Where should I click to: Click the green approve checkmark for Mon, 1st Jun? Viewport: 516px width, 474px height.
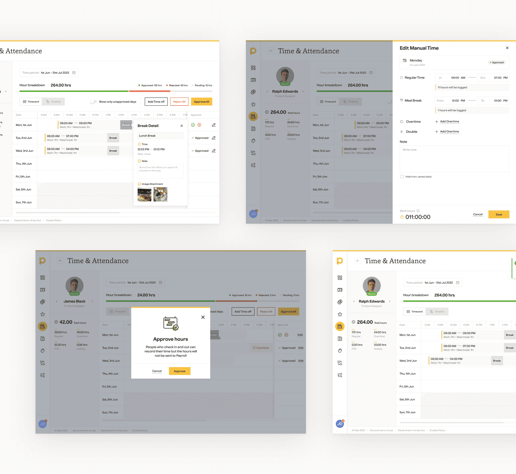(x=193, y=125)
